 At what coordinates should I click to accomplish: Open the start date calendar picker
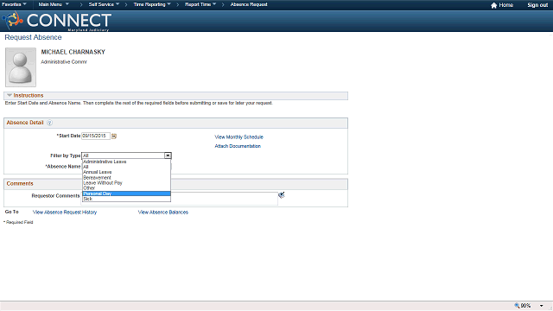point(114,136)
